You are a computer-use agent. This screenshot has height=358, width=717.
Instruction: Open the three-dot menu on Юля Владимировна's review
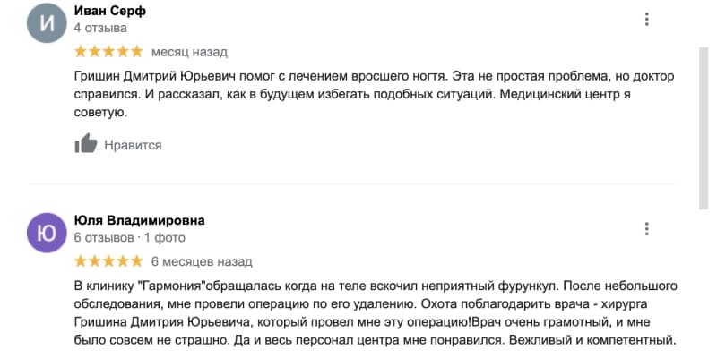pos(646,229)
